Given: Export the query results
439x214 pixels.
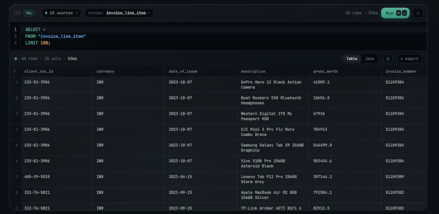Looking at the screenshot, I should [x=409, y=59].
